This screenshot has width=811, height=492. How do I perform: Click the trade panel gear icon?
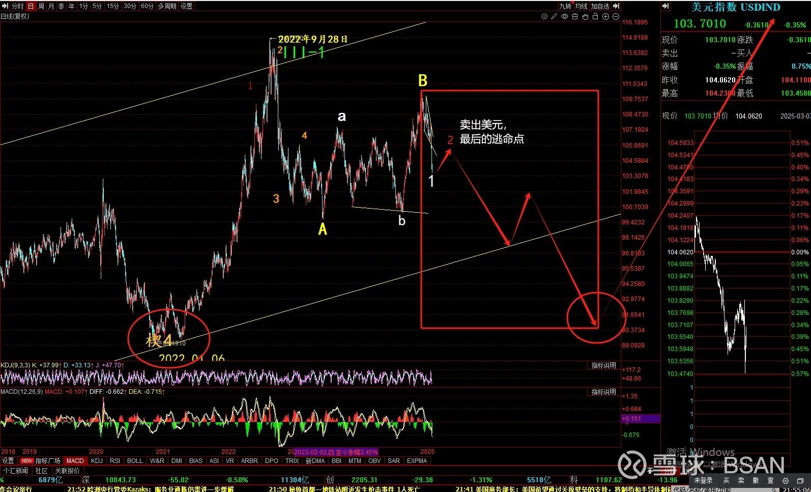(x=786, y=480)
